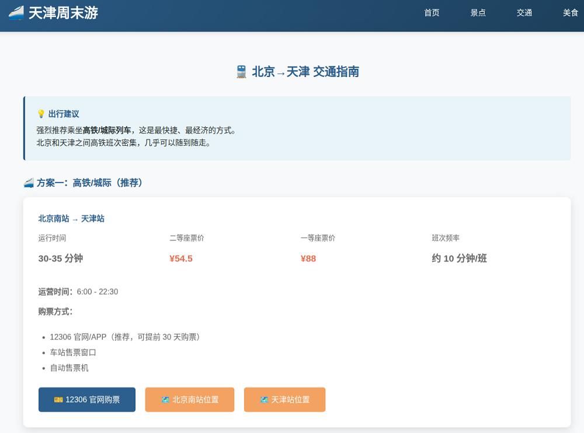
Task: Open the 北京南站位置 button
Action: [190, 400]
